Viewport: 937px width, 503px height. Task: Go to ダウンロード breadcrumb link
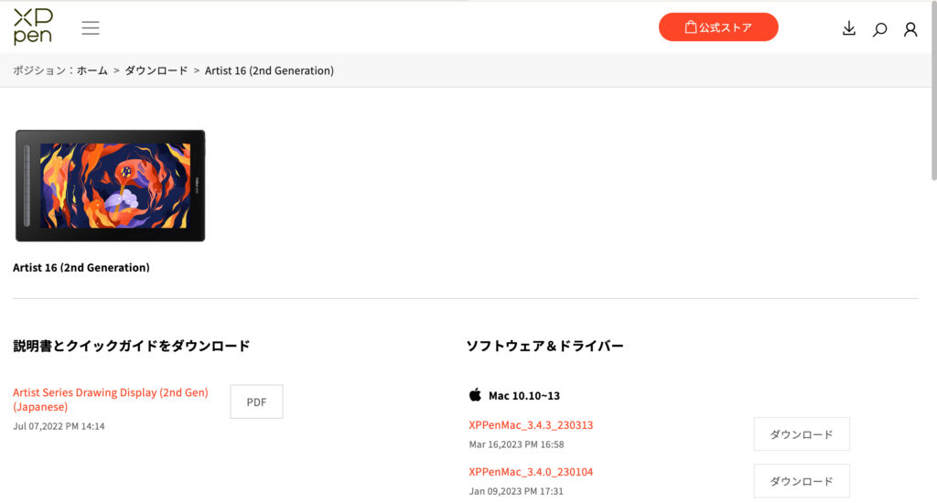tap(156, 70)
